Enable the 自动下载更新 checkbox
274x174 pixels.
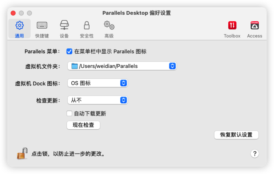coord(69,113)
